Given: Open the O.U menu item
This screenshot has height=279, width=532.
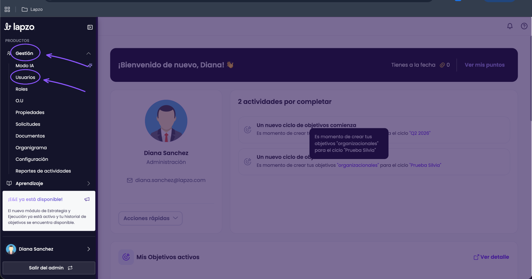Looking at the screenshot, I should point(19,101).
